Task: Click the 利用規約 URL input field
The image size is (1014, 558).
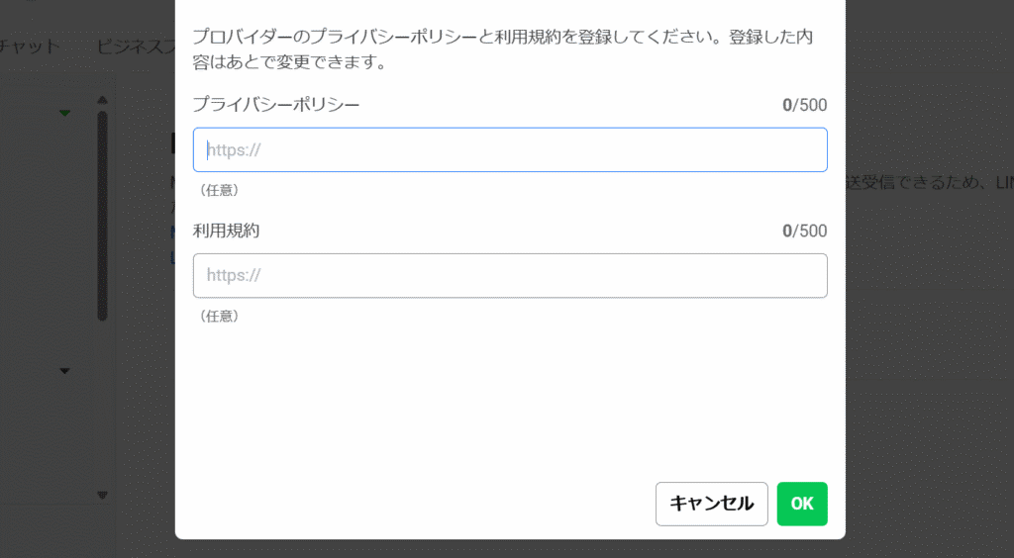Action: (510, 276)
